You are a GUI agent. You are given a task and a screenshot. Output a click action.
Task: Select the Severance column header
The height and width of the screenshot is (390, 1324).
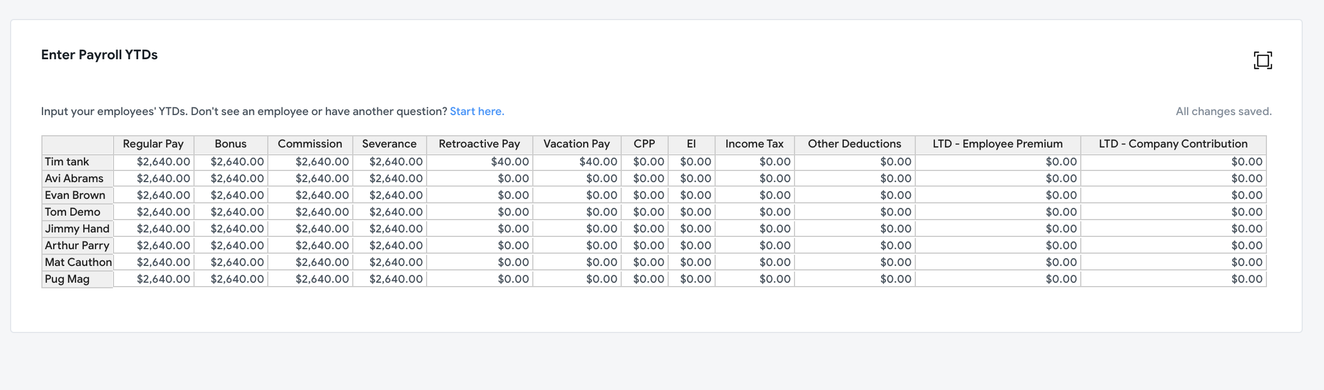390,144
